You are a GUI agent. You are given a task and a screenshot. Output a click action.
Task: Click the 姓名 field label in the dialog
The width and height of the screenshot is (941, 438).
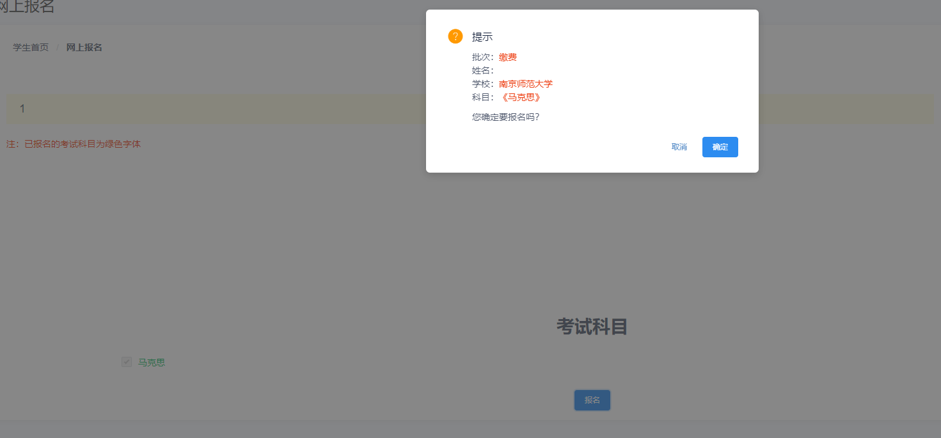[x=482, y=71]
